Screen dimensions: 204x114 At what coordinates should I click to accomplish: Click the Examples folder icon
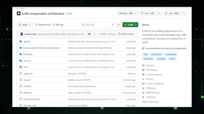[21, 54]
